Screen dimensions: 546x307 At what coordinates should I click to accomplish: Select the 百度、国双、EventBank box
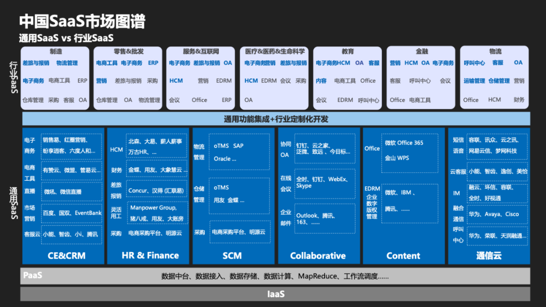[x=71, y=213]
